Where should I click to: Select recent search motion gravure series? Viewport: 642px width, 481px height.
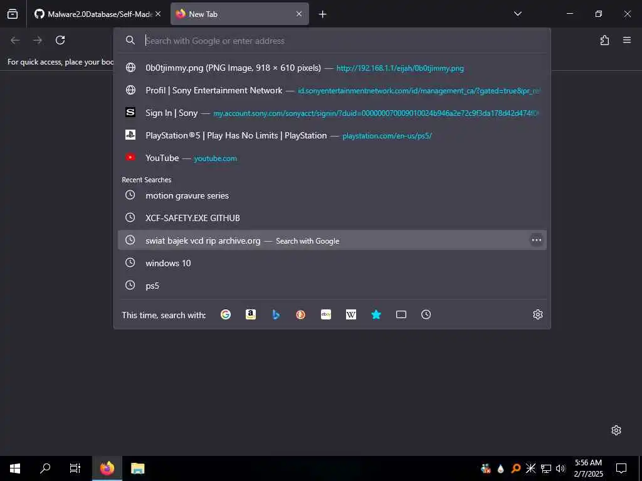[332, 195]
